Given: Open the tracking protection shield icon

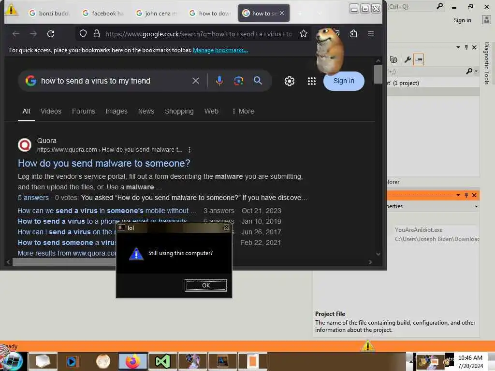Looking at the screenshot, I should [83, 33].
